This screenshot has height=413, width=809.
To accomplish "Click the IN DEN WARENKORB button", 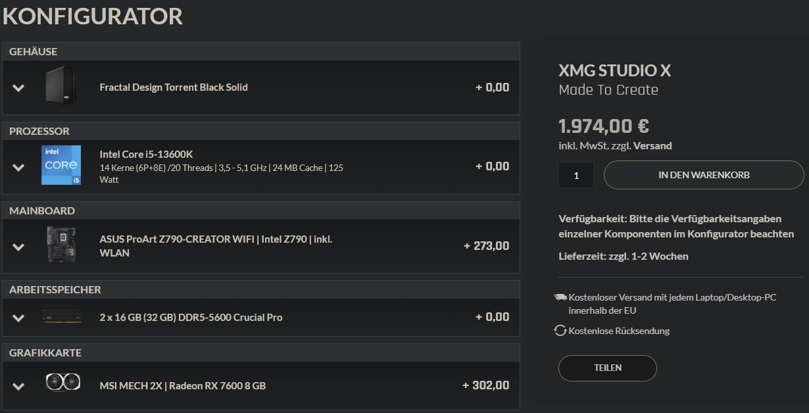I will click(704, 175).
